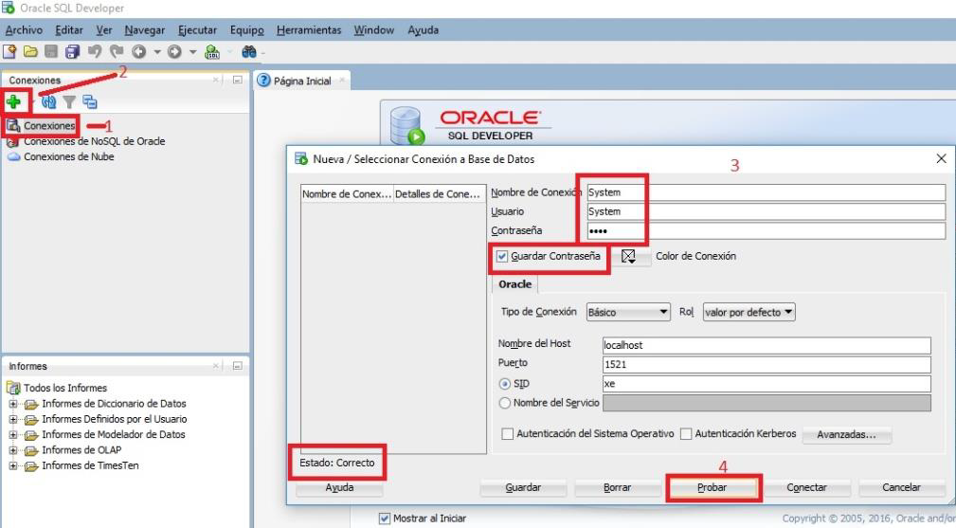Open the Archivo menu
This screenshot has height=528, width=956.
coord(24,30)
